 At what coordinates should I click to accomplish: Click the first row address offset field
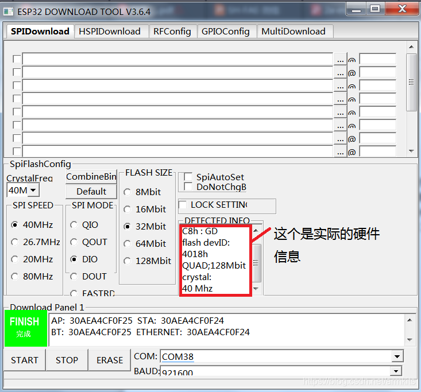pyautogui.click(x=377, y=59)
